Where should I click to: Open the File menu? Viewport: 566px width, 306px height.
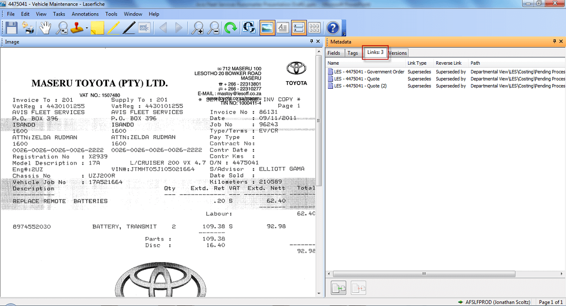click(11, 14)
